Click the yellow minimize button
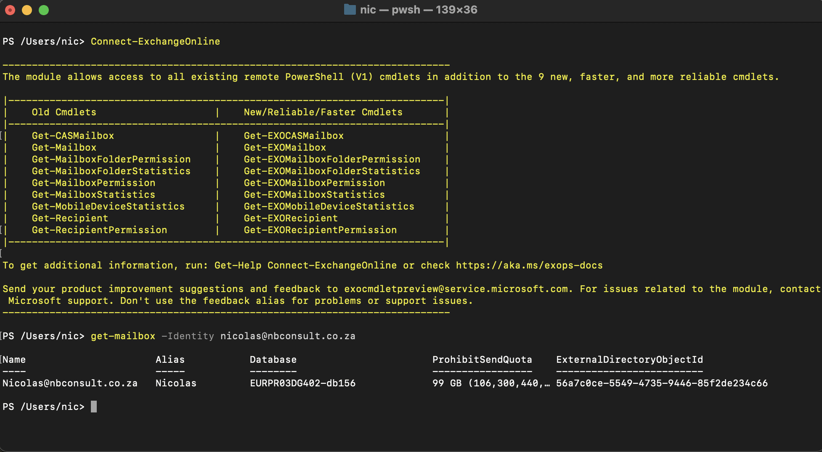This screenshot has height=452, width=822. tap(27, 10)
